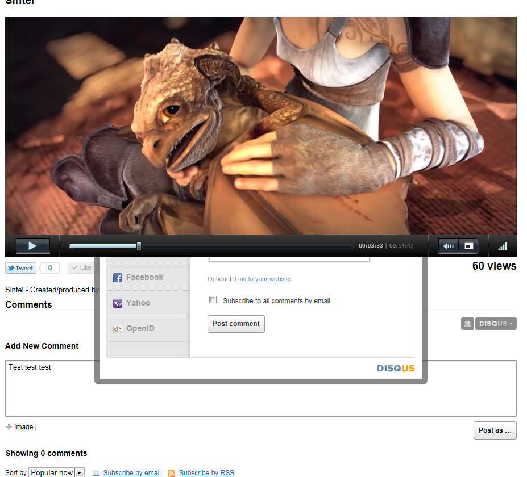This screenshot has height=477, width=527.
Task: Click the Post as ... button
Action: [495, 430]
